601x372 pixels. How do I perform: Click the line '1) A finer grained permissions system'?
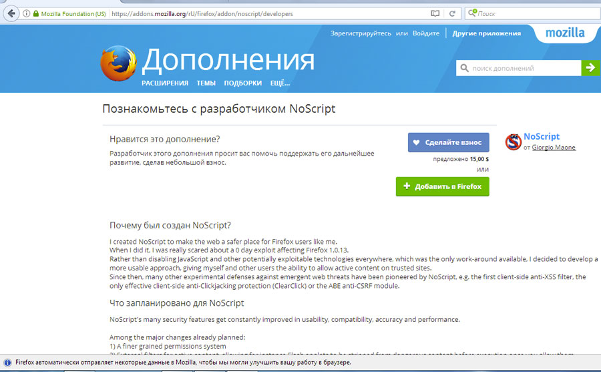(x=168, y=347)
